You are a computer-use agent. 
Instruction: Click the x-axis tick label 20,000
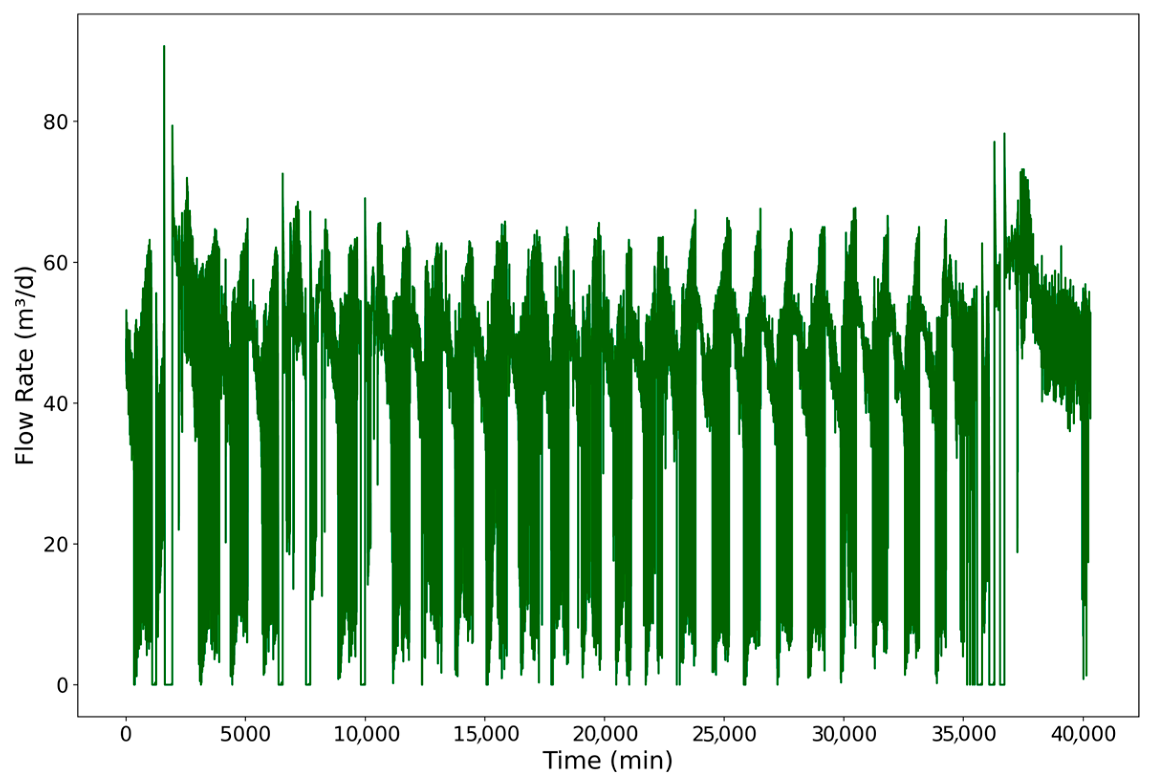tap(605, 734)
